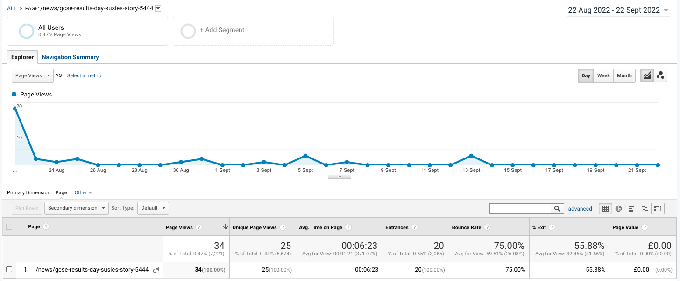Image resolution: width=680 pixels, height=281 pixels.
Task: Click the advanced filter link
Action: [580, 209]
